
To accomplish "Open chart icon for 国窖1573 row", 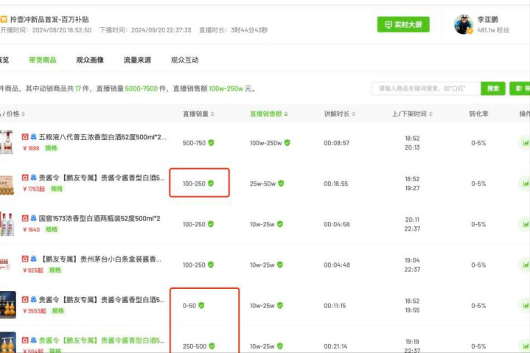I will click(x=525, y=224).
